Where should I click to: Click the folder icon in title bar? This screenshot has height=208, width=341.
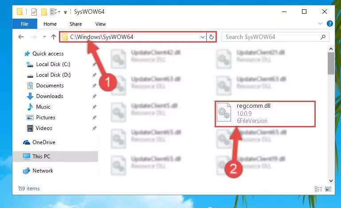pos(20,12)
